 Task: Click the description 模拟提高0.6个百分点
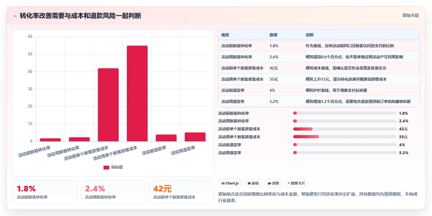click(x=354, y=57)
